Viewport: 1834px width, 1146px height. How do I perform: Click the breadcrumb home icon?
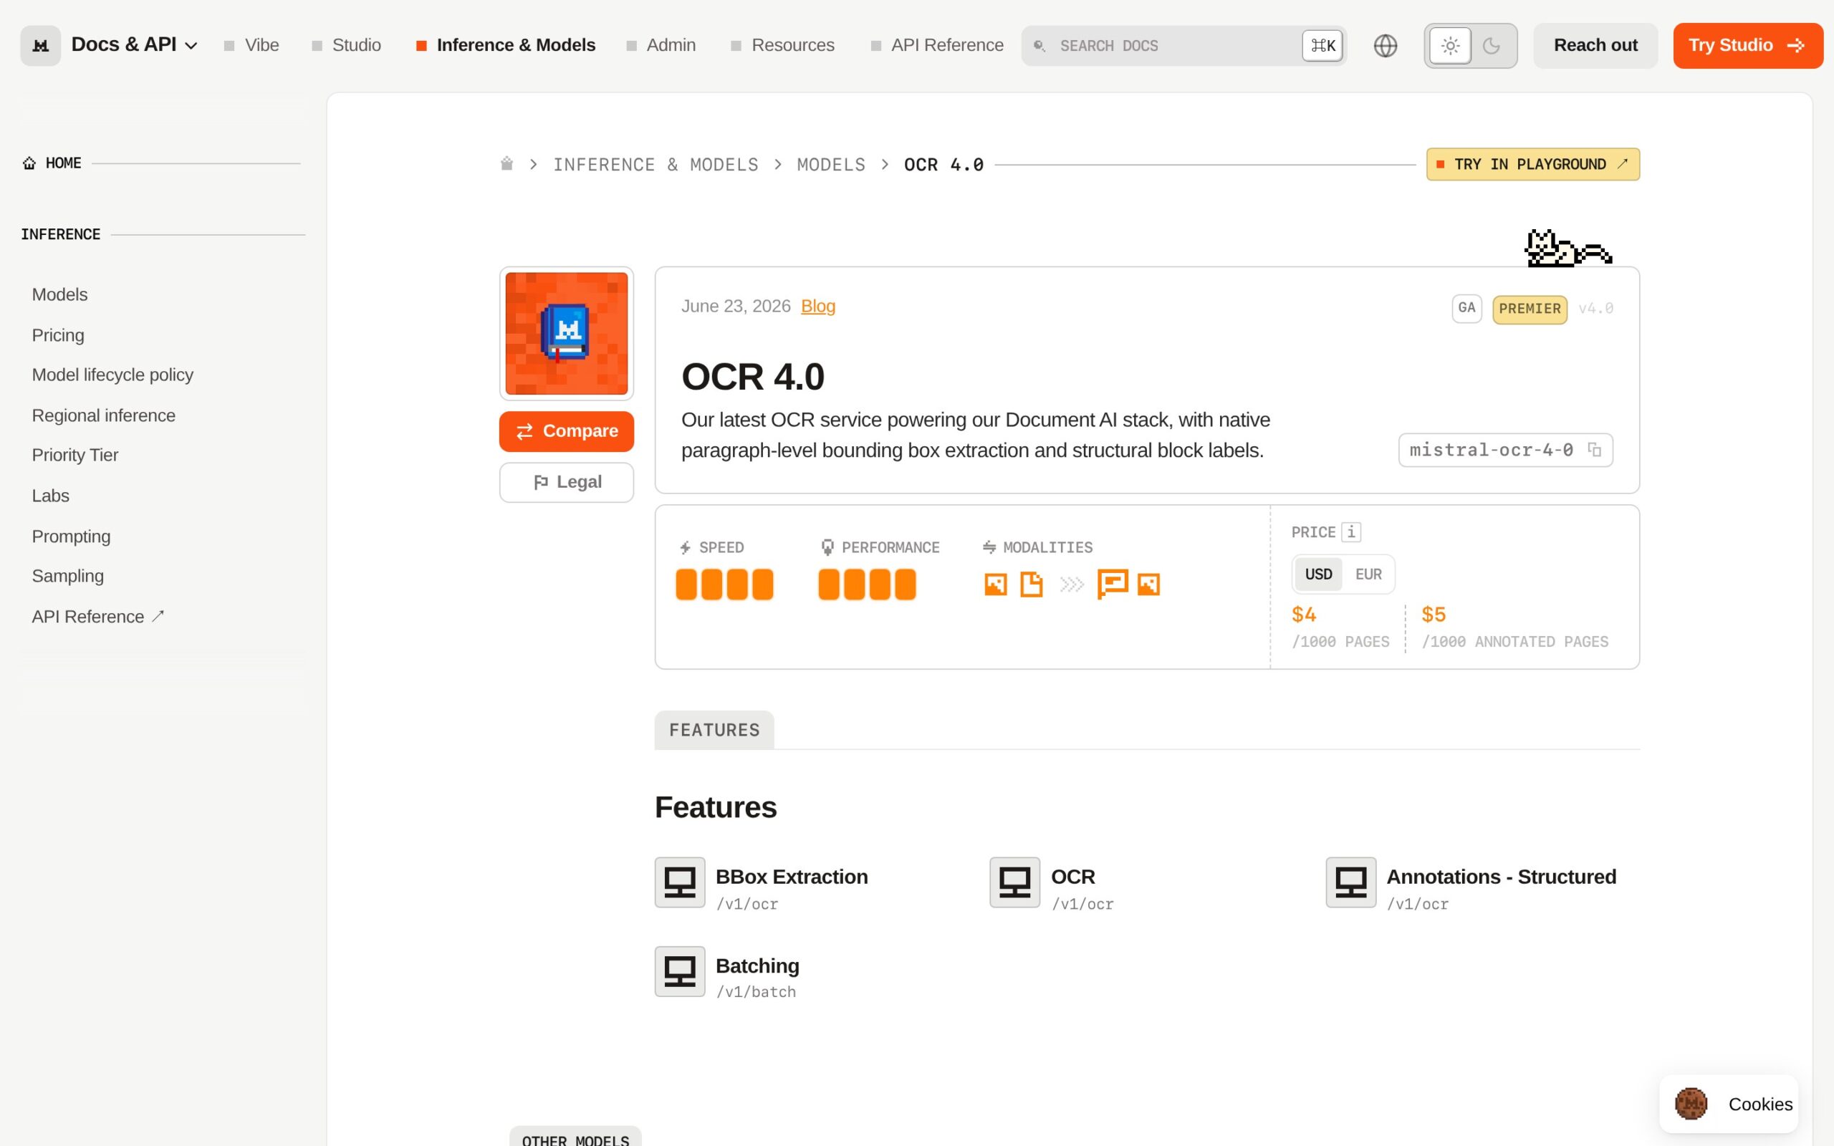click(507, 164)
